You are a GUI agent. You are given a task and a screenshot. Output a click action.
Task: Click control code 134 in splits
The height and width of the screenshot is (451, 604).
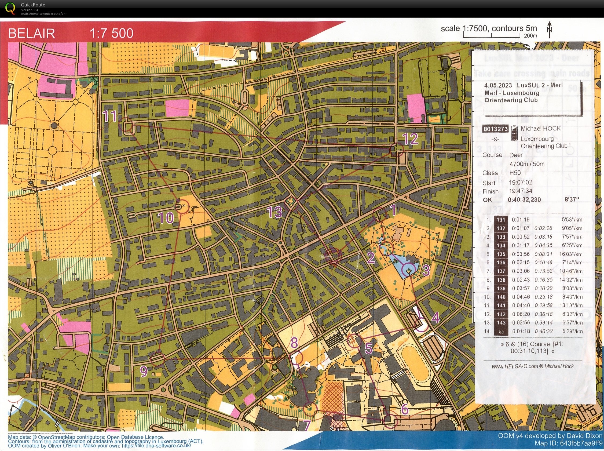(x=501, y=245)
